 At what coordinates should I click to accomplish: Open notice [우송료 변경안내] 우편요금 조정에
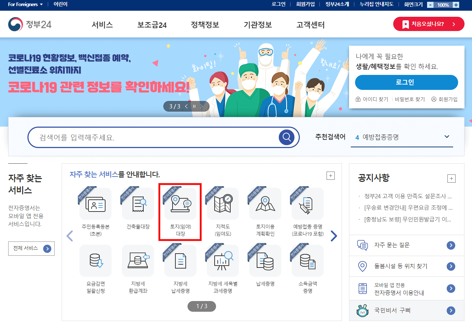[x=408, y=208]
